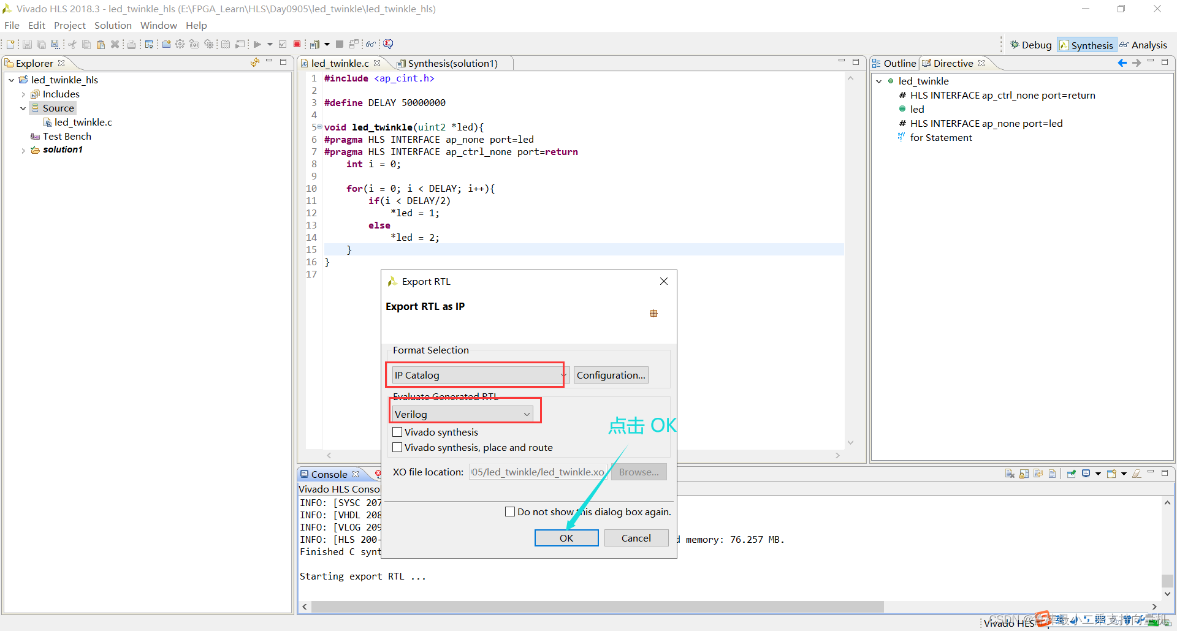
Task: Enable Vivado synthesis checkbox
Action: 397,432
